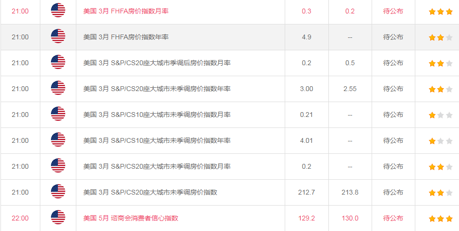Screen dimensions: 459x231
Task: Click the red 22:00 time cell
Action: tap(20, 218)
